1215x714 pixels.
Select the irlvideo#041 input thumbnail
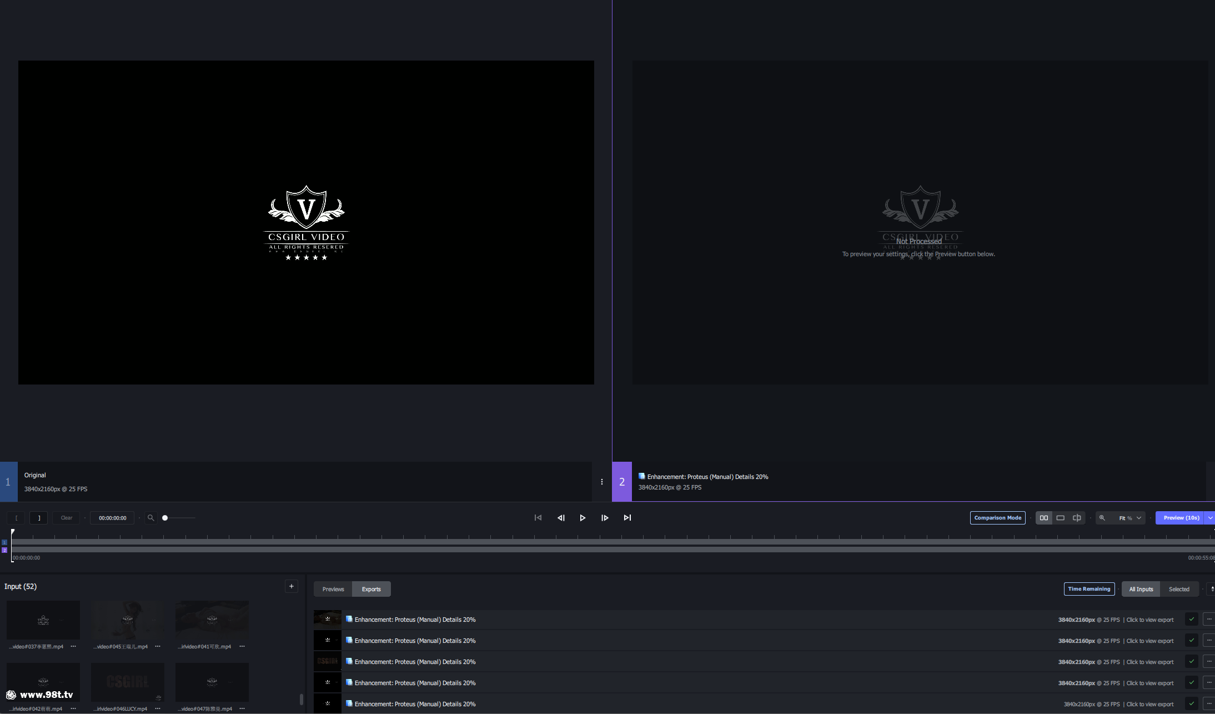[212, 620]
